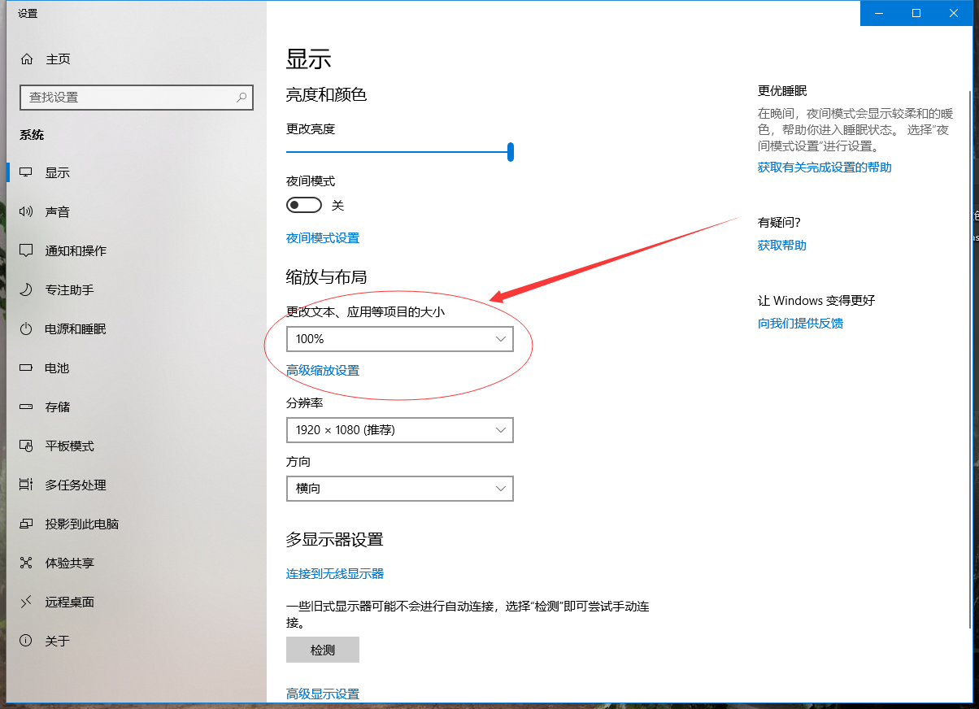Click 获取有关完成设置的帮助 link
The width and height of the screenshot is (979, 709).
tap(825, 167)
